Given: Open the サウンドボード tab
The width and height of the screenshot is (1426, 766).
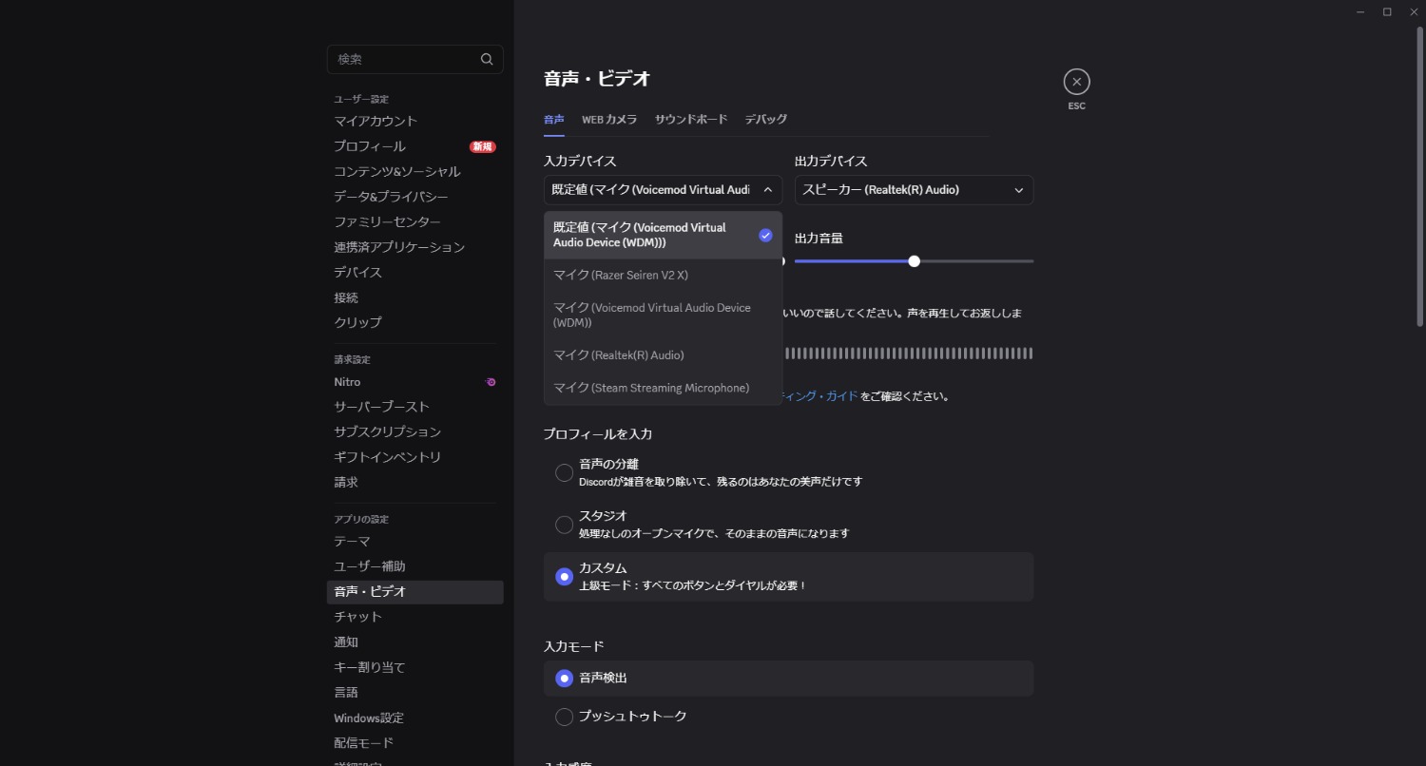Looking at the screenshot, I should (x=691, y=120).
